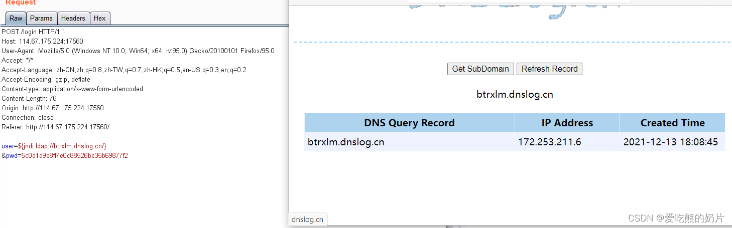Select the btrxlm.dnslog.cn record cell in the table
Screen dimensions: 732x228
409,142
